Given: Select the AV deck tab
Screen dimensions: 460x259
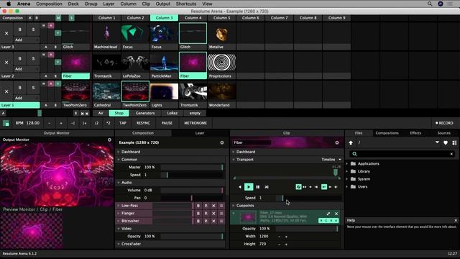Looking at the screenshot, I should (101, 113).
